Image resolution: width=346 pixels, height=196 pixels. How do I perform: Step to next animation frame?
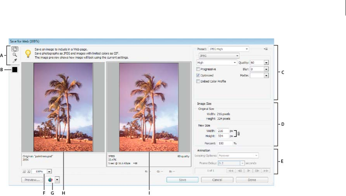click(257, 171)
